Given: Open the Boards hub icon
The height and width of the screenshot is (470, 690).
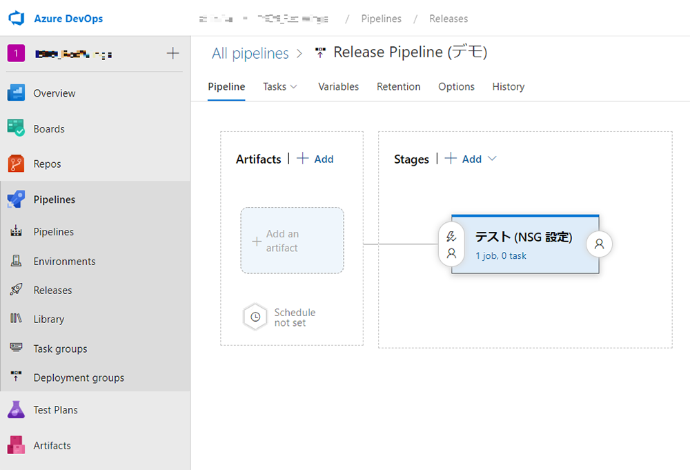Looking at the screenshot, I should (x=17, y=128).
